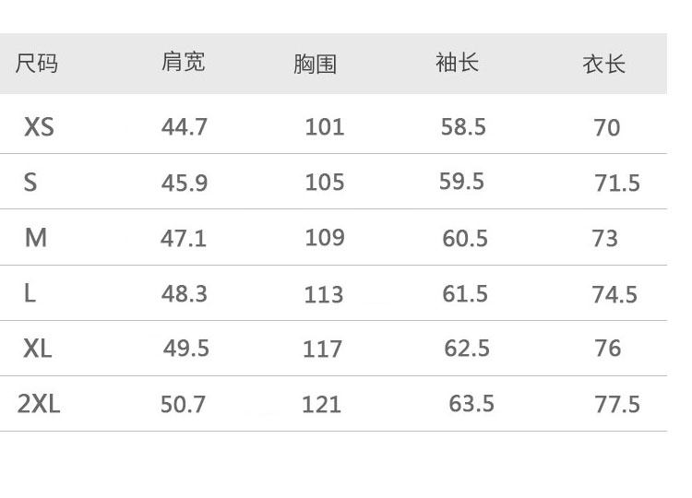The image size is (692, 498).
Task: Click the L size row label
Action: click(30, 293)
